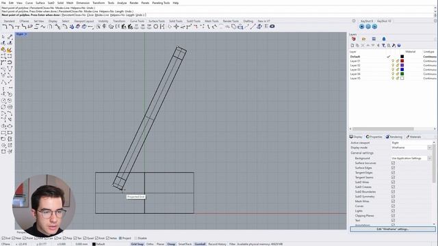Toggle Record History in status bar
Image resolution: width=438 pixels, height=246 pixels.
point(218,244)
